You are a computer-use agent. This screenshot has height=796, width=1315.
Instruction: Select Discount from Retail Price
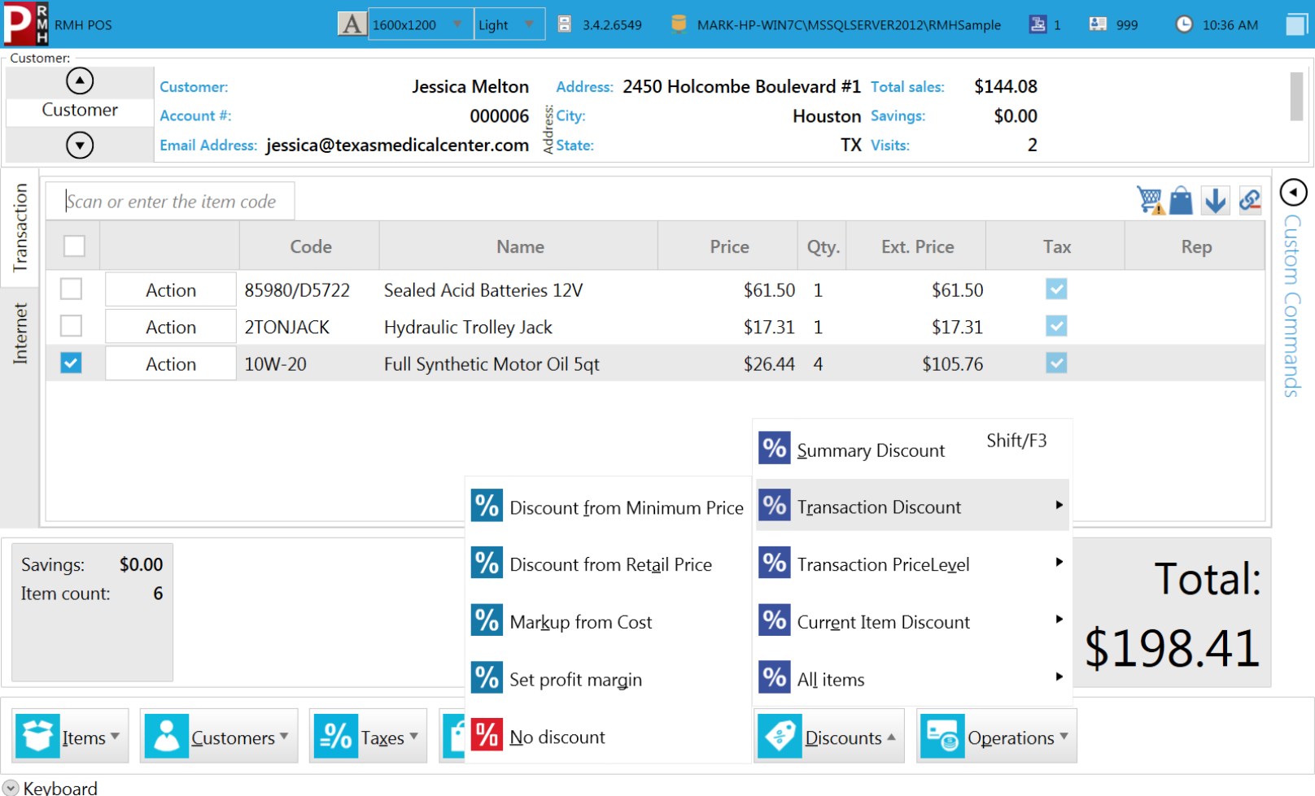[x=609, y=565]
